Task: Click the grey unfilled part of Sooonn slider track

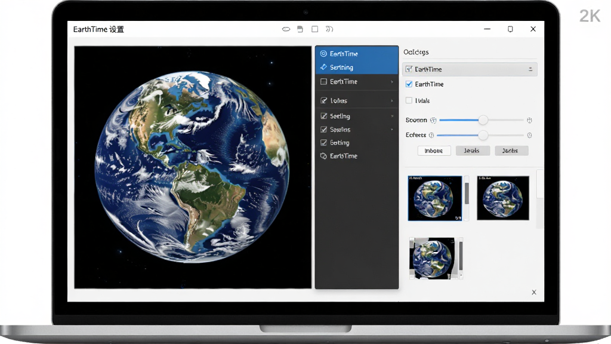Action: (x=505, y=120)
